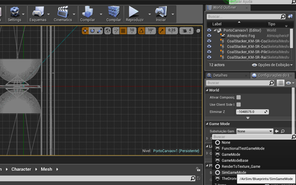This screenshot has height=185, width=296.
Task: Select Atmospheric Fog in outliner
Action: (x=241, y=36)
